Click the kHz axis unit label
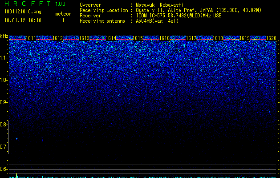Image resolution: width=280 pixels, height=178 pixels. click(4, 36)
